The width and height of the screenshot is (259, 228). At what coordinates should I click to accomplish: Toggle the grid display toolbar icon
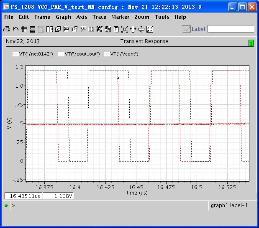coord(24,29)
